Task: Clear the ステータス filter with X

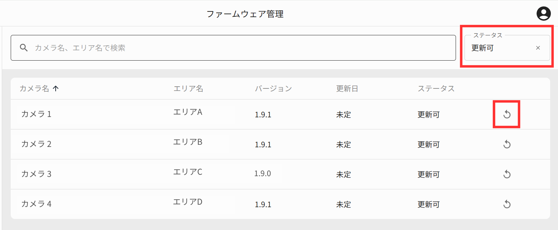Action: pyautogui.click(x=538, y=48)
